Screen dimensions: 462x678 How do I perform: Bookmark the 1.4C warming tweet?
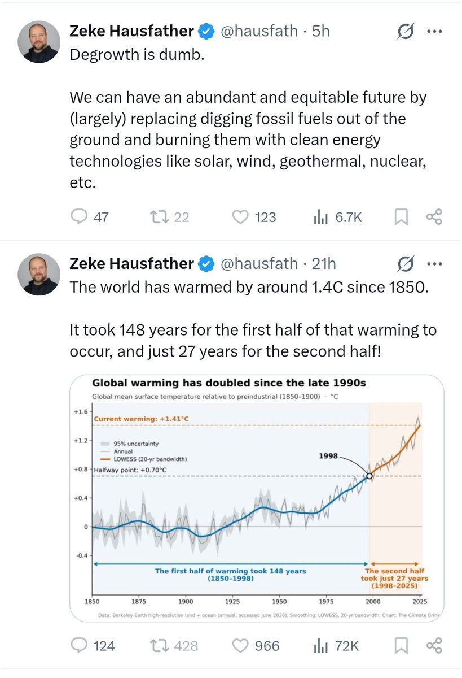(x=401, y=645)
